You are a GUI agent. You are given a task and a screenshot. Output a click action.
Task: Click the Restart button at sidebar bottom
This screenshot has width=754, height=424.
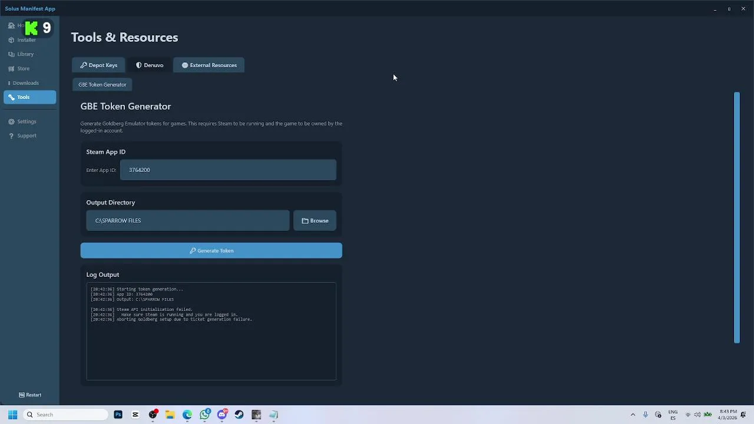pos(30,395)
